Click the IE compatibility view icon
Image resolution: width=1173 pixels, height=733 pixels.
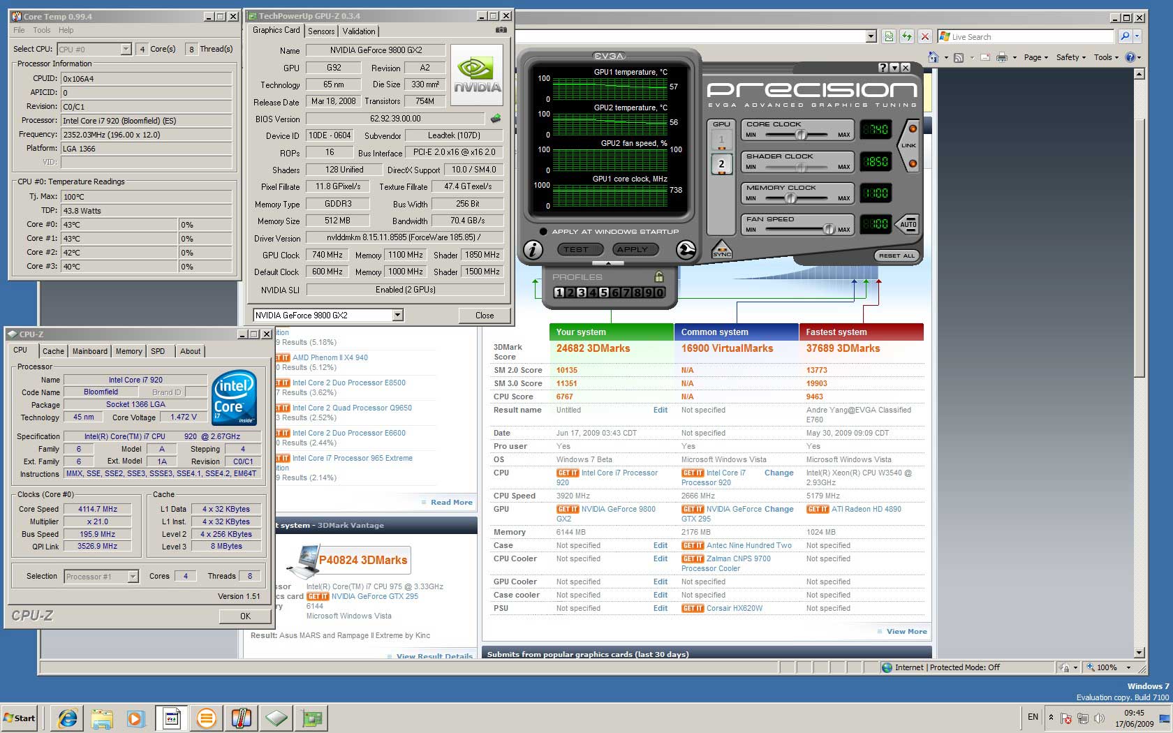[x=889, y=36]
